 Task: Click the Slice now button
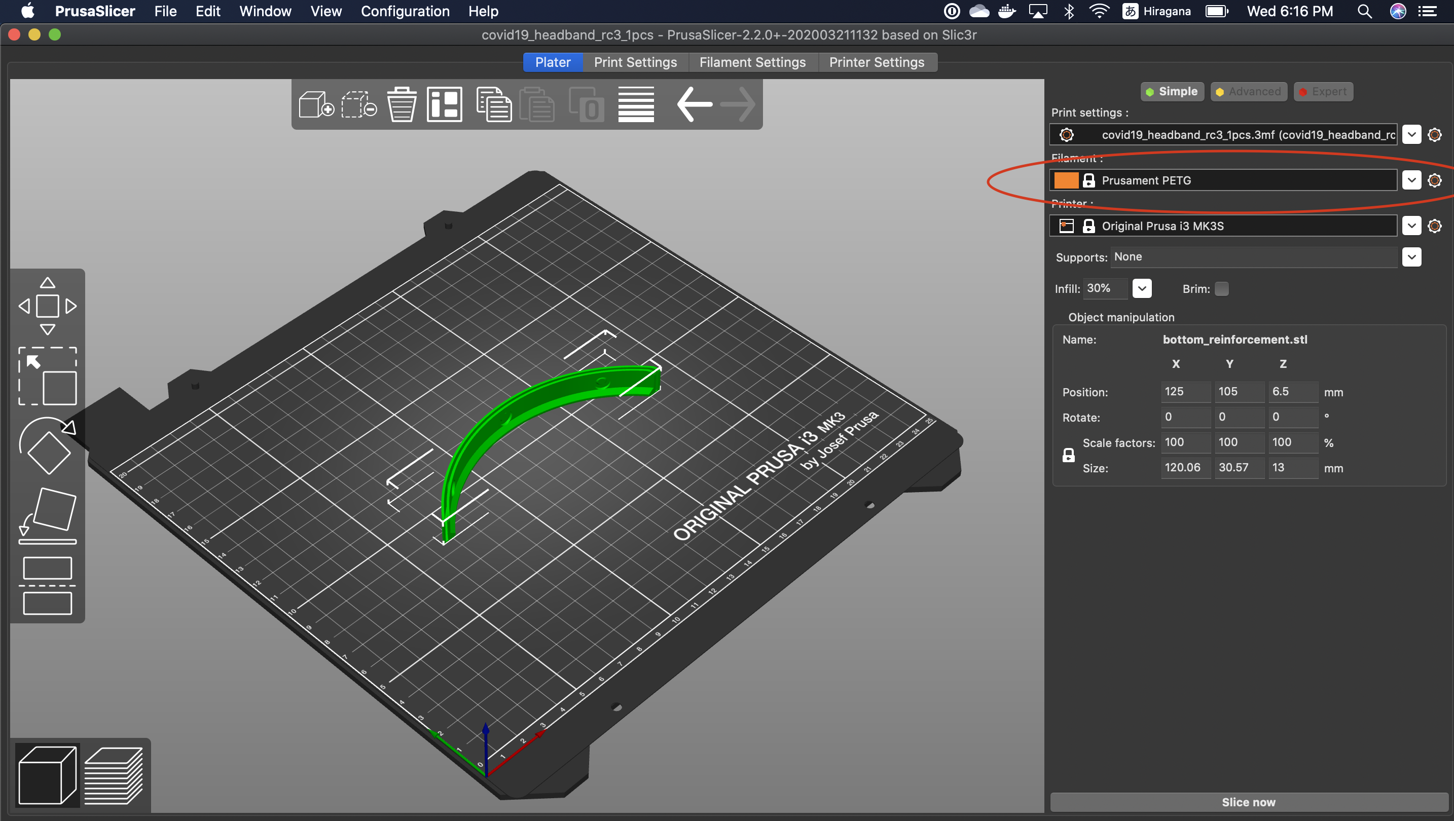click(x=1249, y=802)
